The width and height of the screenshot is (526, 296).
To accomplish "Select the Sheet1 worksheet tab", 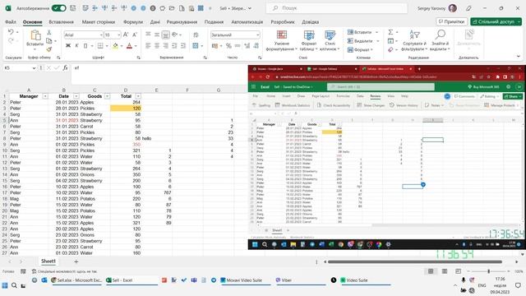I will point(48,261).
